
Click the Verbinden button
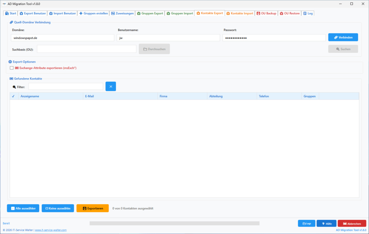point(343,37)
